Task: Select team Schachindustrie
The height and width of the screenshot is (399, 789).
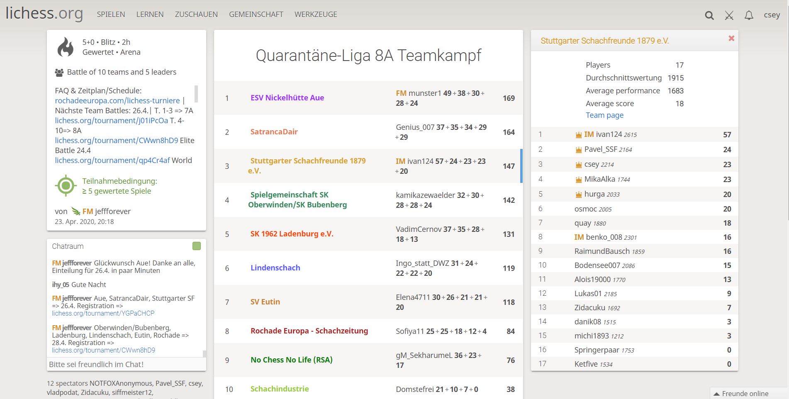Action: [280, 389]
